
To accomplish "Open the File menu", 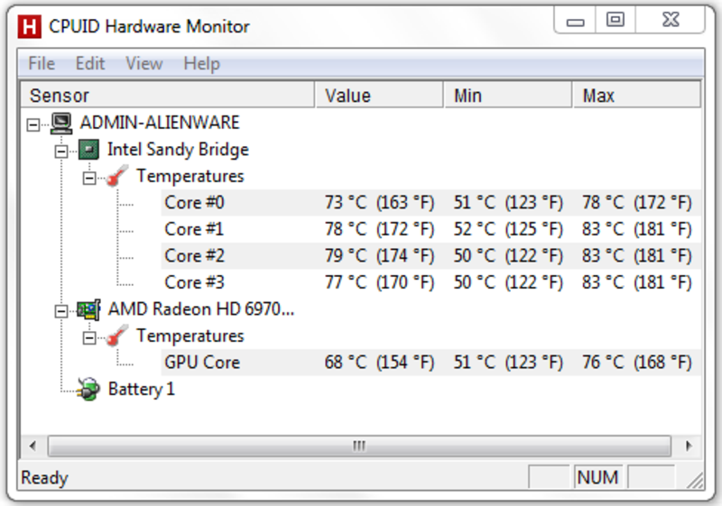I will (42, 63).
